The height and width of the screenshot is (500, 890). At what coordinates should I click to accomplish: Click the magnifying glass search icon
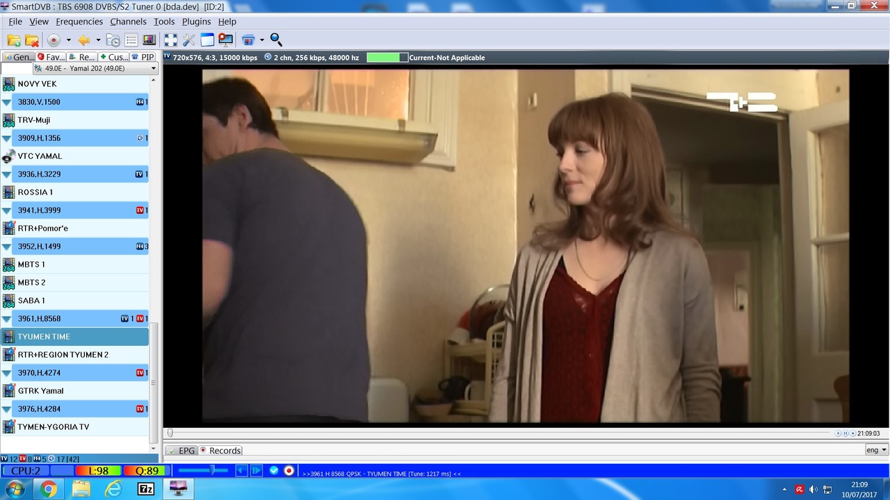[276, 40]
